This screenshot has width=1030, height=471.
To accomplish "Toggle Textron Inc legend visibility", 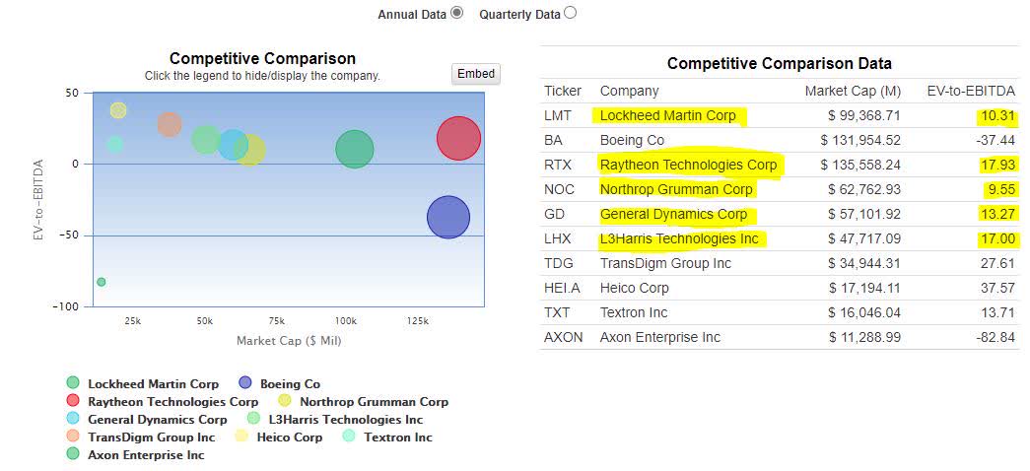I will pos(349,437).
